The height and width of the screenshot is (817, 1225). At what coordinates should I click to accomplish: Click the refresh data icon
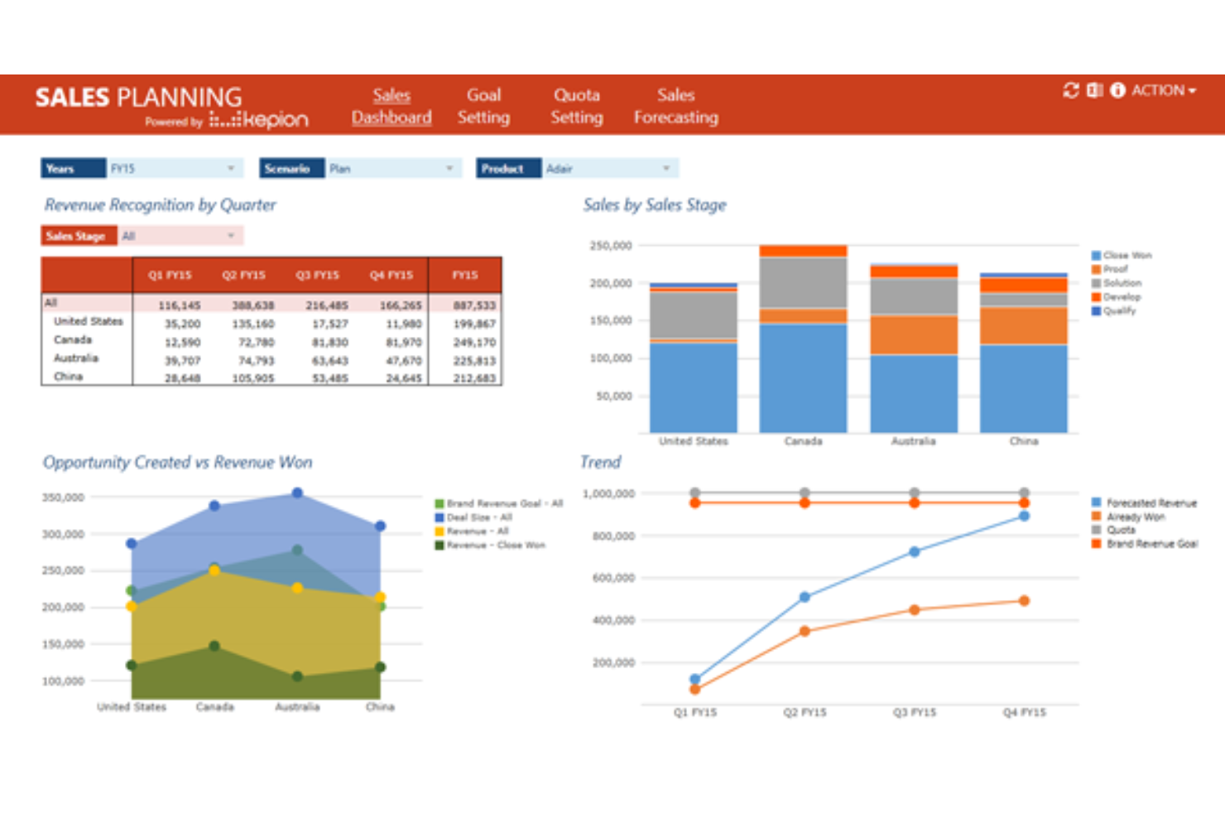pyautogui.click(x=1071, y=90)
